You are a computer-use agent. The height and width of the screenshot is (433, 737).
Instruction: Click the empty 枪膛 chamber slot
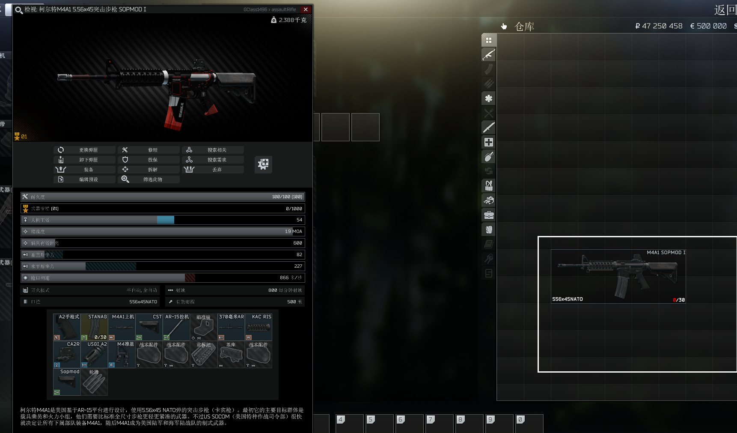coord(94,382)
